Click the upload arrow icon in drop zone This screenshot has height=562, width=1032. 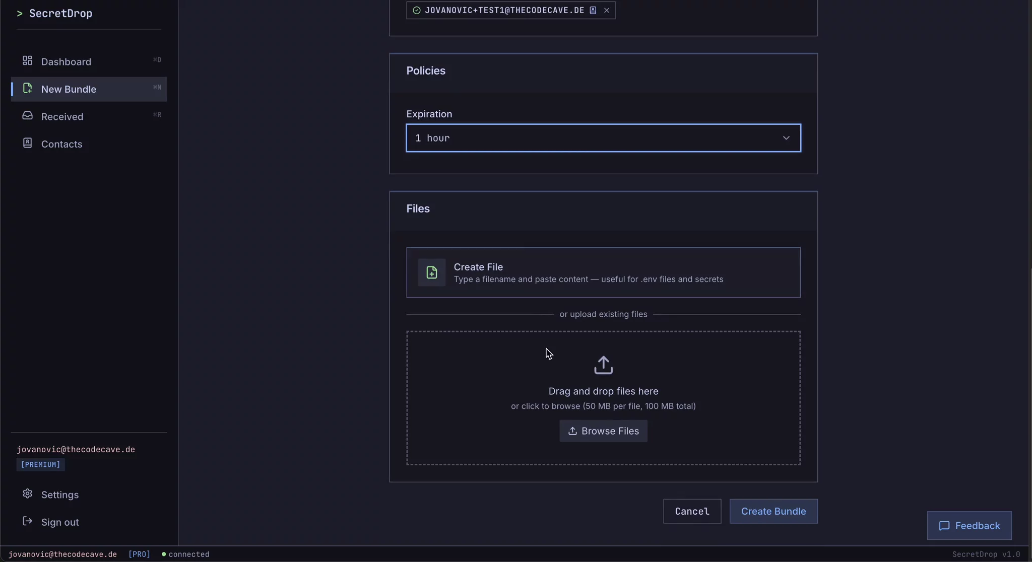pos(603,365)
